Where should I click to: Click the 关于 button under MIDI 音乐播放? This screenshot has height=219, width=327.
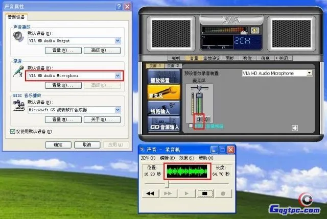tap(102, 119)
